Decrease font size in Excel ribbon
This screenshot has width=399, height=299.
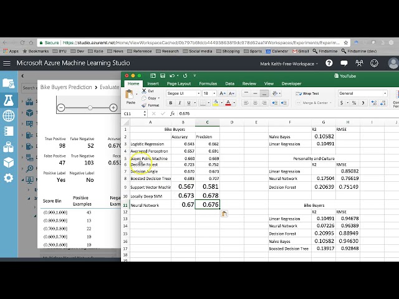click(x=231, y=93)
